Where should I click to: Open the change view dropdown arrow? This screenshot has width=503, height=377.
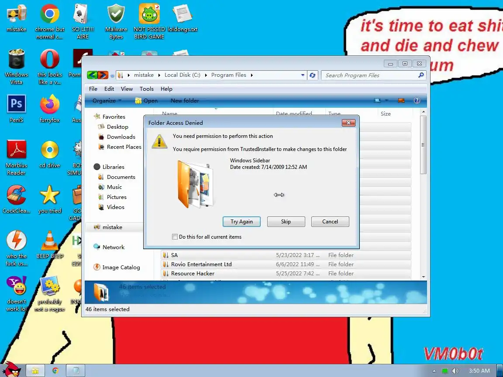coord(386,100)
